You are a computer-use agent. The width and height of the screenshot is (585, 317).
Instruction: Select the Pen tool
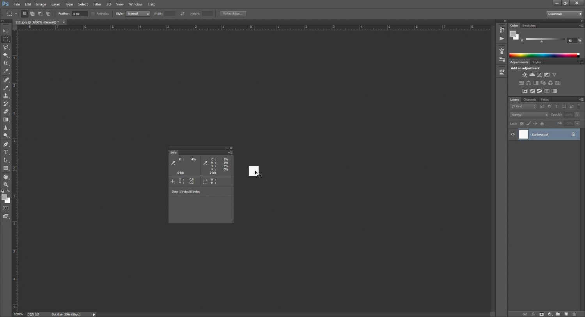pos(6,144)
